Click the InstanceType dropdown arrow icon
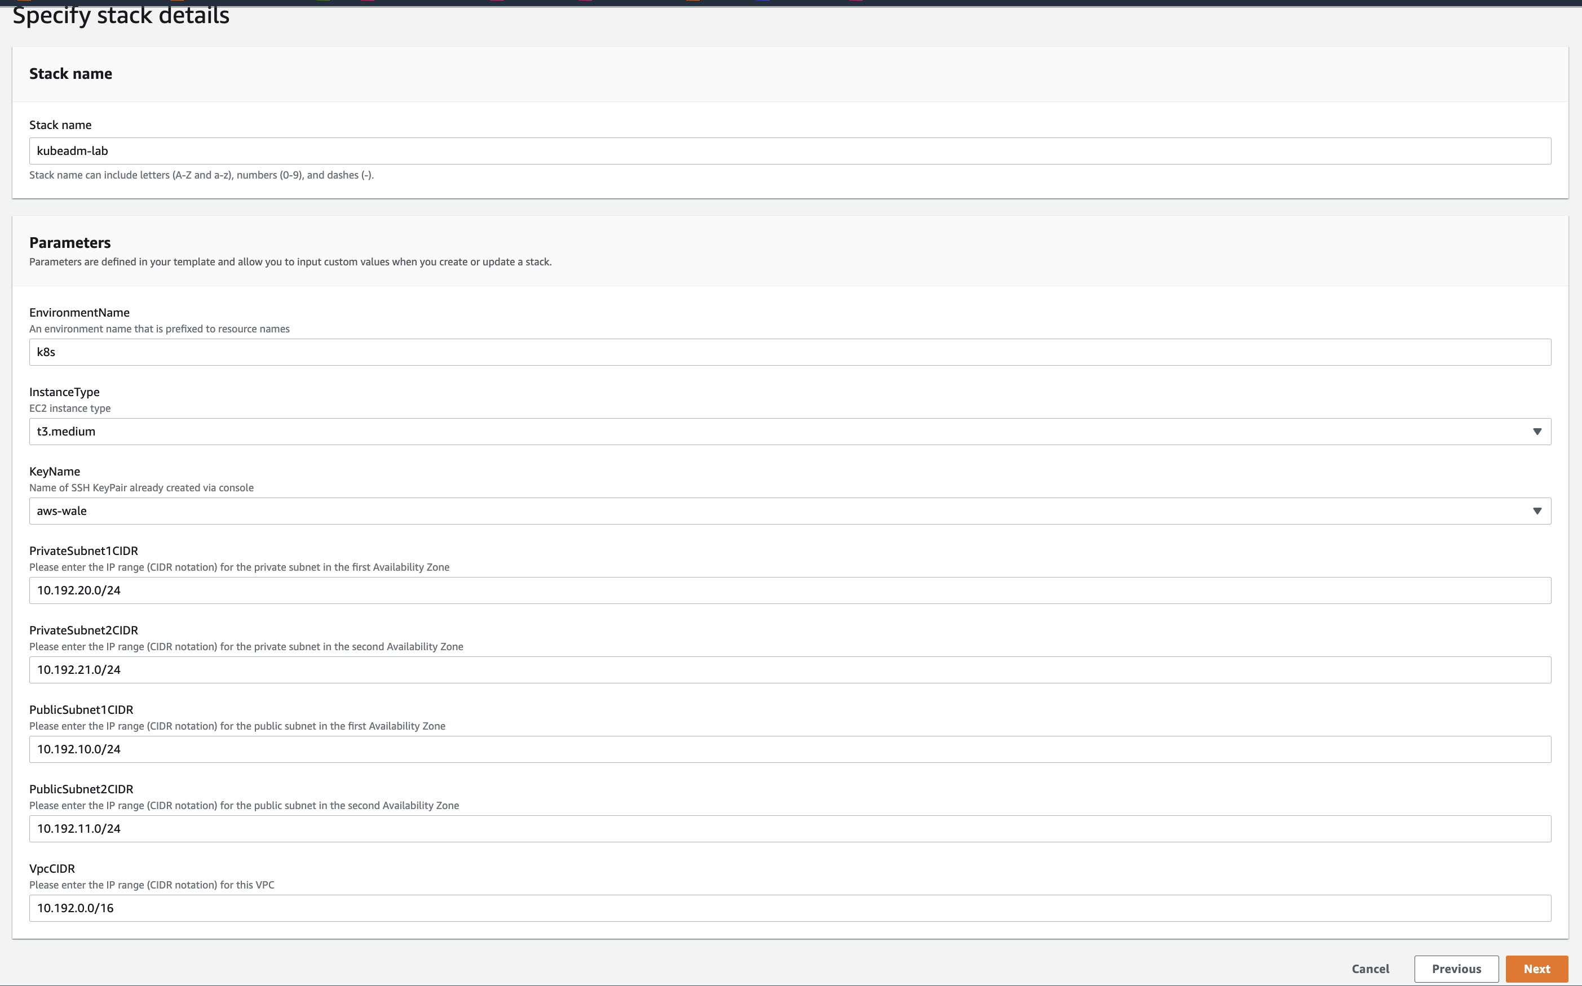Viewport: 1582px width, 986px height. click(1536, 432)
